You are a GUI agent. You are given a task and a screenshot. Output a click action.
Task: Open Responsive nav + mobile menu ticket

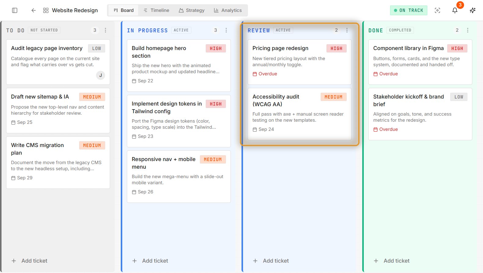coord(179,177)
